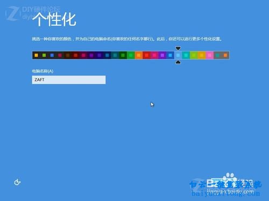Select the gray swatch with orange square
This screenshot has width=269, height=201.
tap(225, 55)
